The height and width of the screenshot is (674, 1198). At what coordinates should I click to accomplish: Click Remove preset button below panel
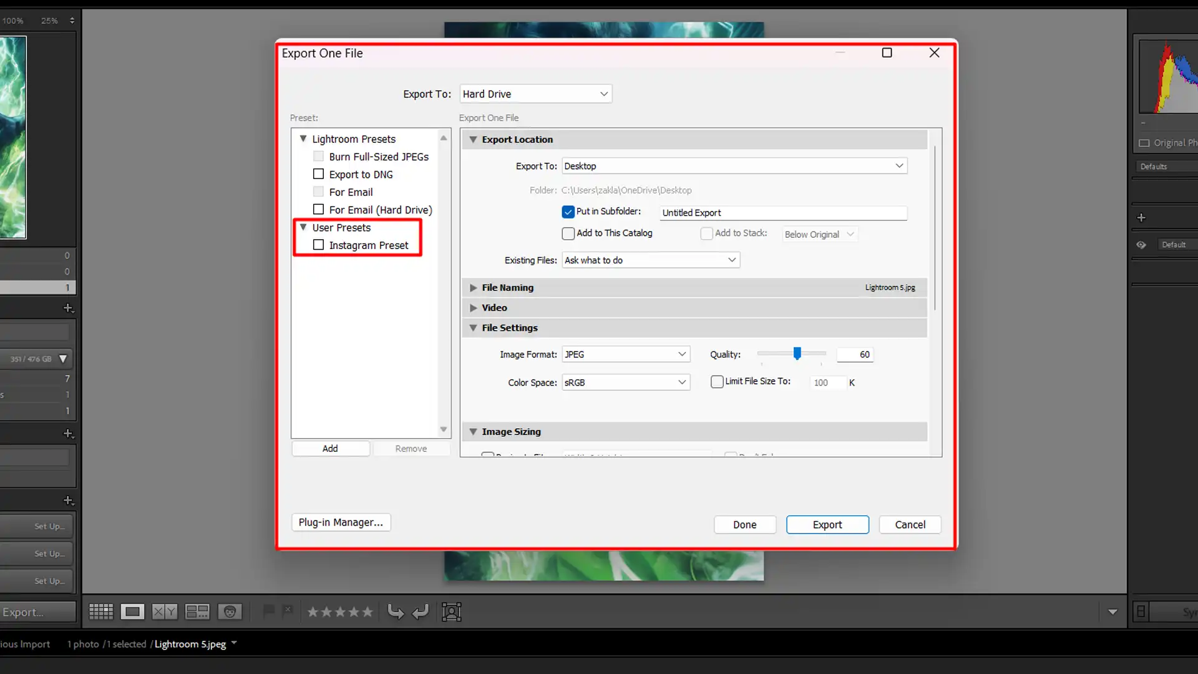point(411,449)
